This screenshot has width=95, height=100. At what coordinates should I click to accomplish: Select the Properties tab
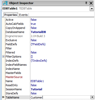pyautogui.click(x=11, y=15)
